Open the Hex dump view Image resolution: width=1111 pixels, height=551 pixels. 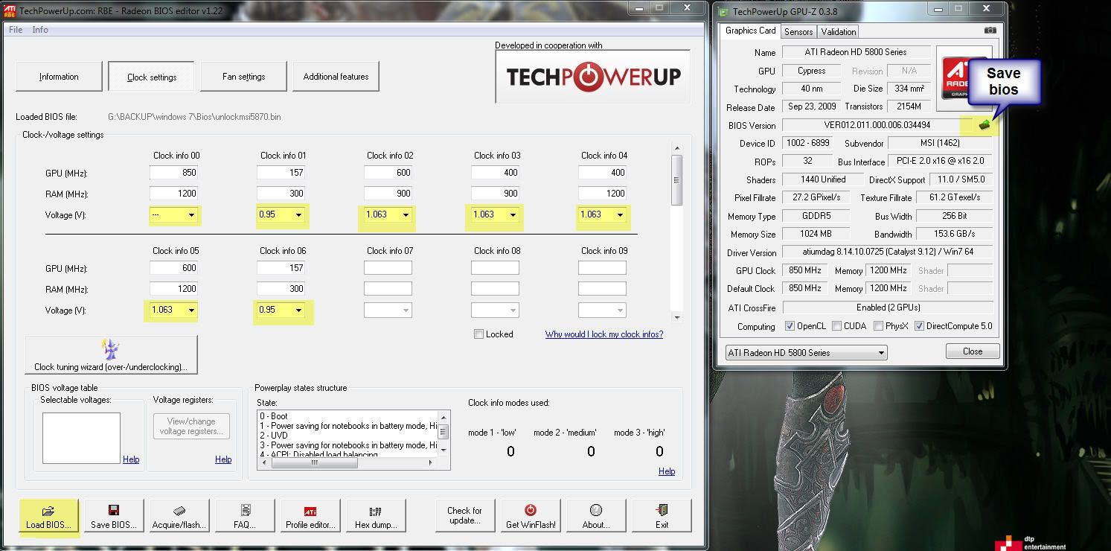point(376,515)
